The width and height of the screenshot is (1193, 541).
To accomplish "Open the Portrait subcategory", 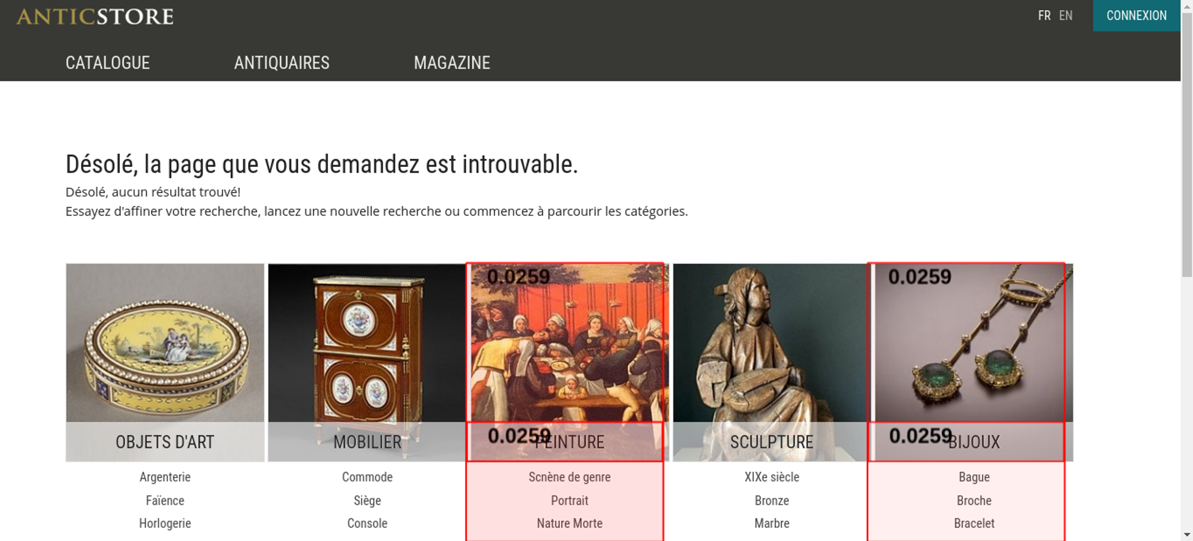I will click(x=570, y=500).
